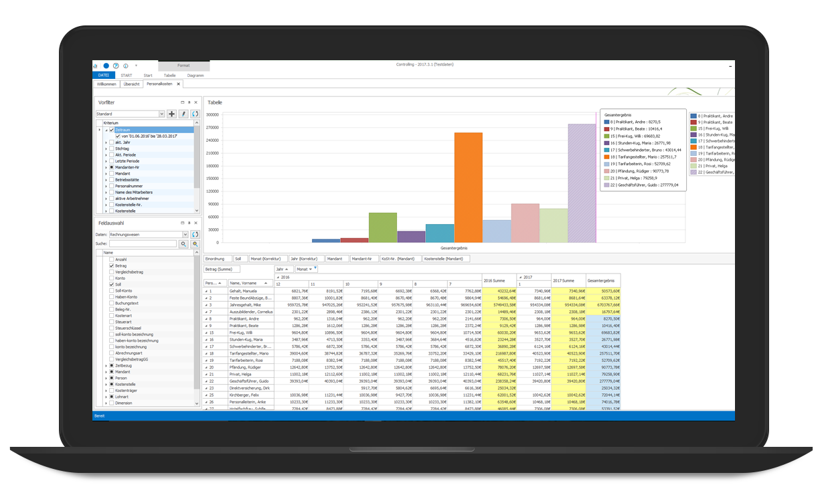The height and width of the screenshot is (495, 822).
Task: Open the Standard filter dropdown
Action: tap(161, 114)
